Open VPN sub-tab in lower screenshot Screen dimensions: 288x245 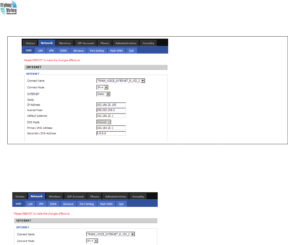click(41, 204)
